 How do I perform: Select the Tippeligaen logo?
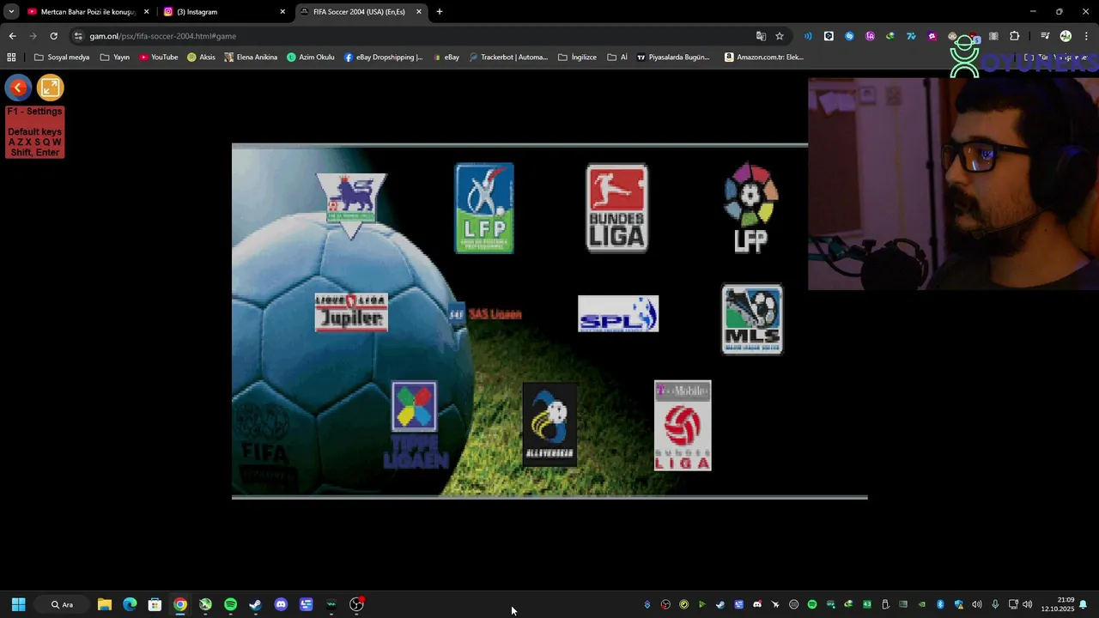[415, 426]
